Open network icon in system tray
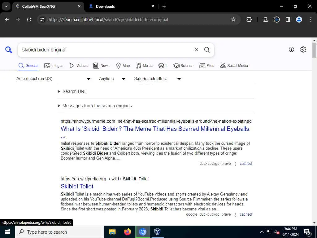The image size is (317, 238). point(270,232)
